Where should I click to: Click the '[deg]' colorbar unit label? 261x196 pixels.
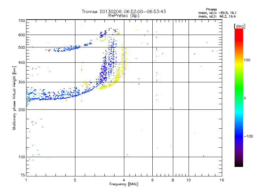[239, 26]
